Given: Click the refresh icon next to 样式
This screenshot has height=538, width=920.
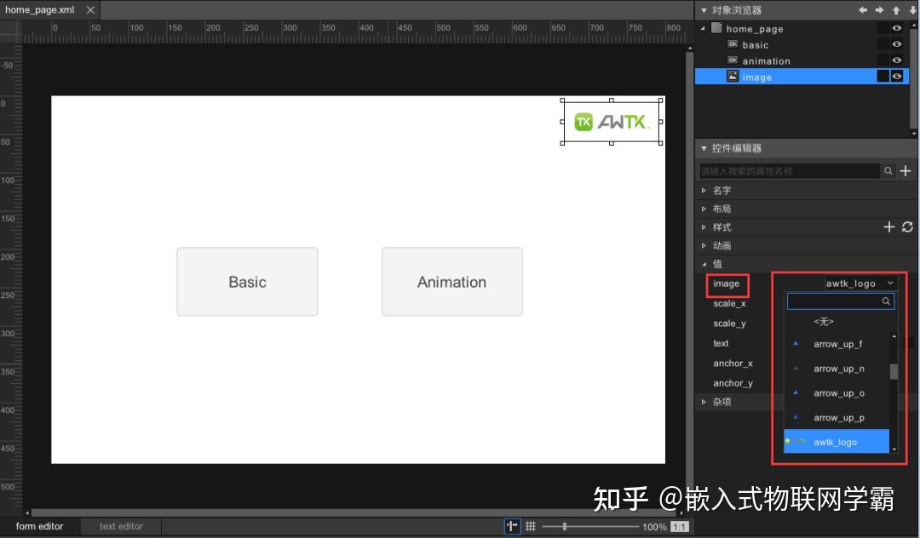Looking at the screenshot, I should (906, 226).
